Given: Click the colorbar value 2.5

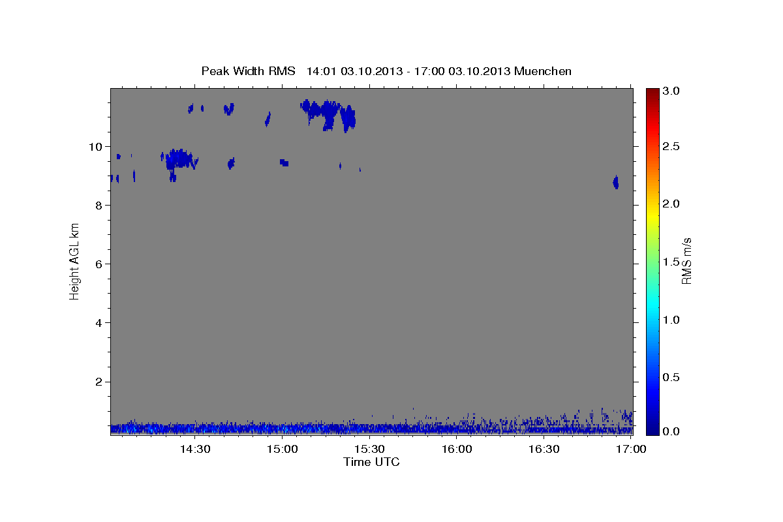Looking at the screenshot, I should [671, 147].
